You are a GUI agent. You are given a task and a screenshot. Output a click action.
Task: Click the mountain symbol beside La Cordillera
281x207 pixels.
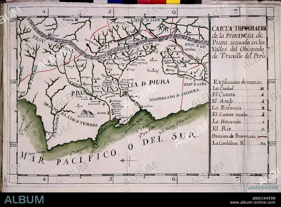pyautogui.click(x=262, y=143)
